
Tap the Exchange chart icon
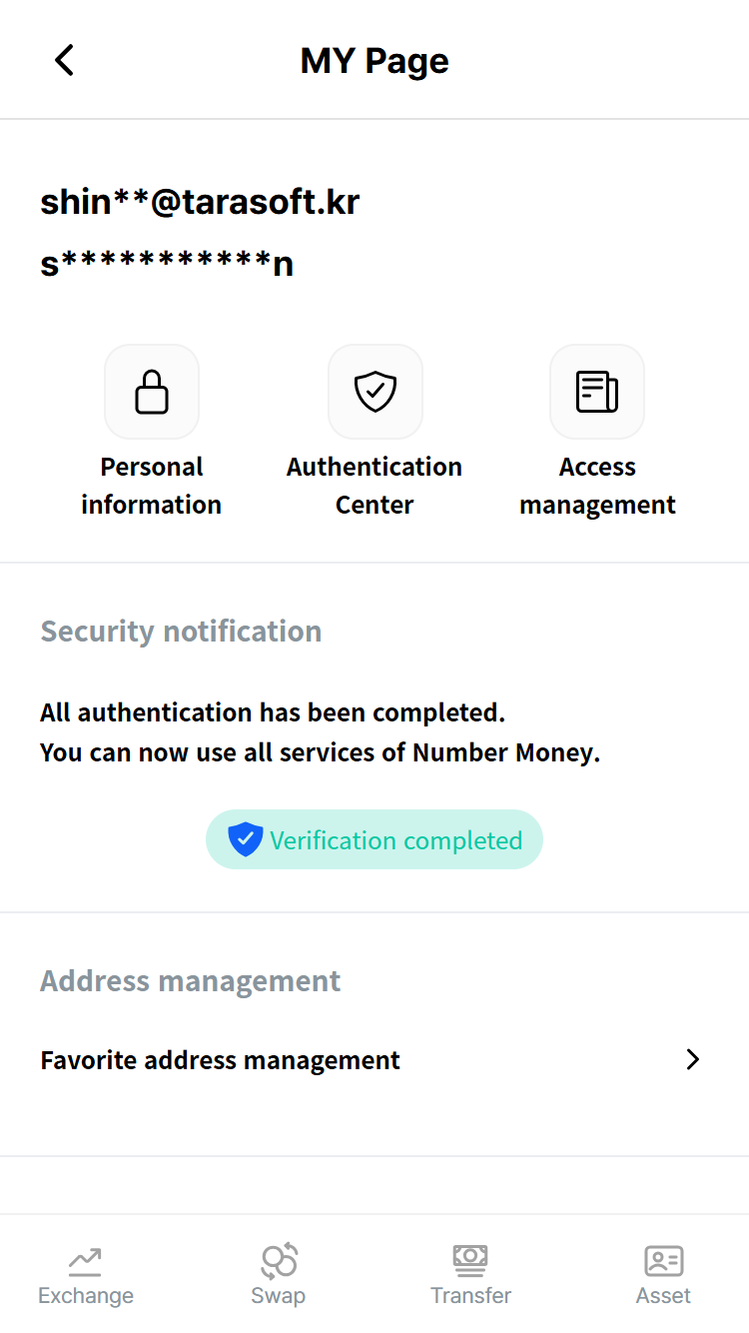[85, 1262]
